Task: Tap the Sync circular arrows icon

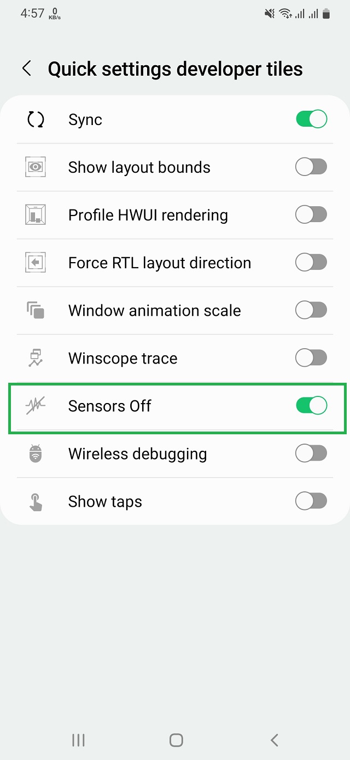Action: (36, 120)
